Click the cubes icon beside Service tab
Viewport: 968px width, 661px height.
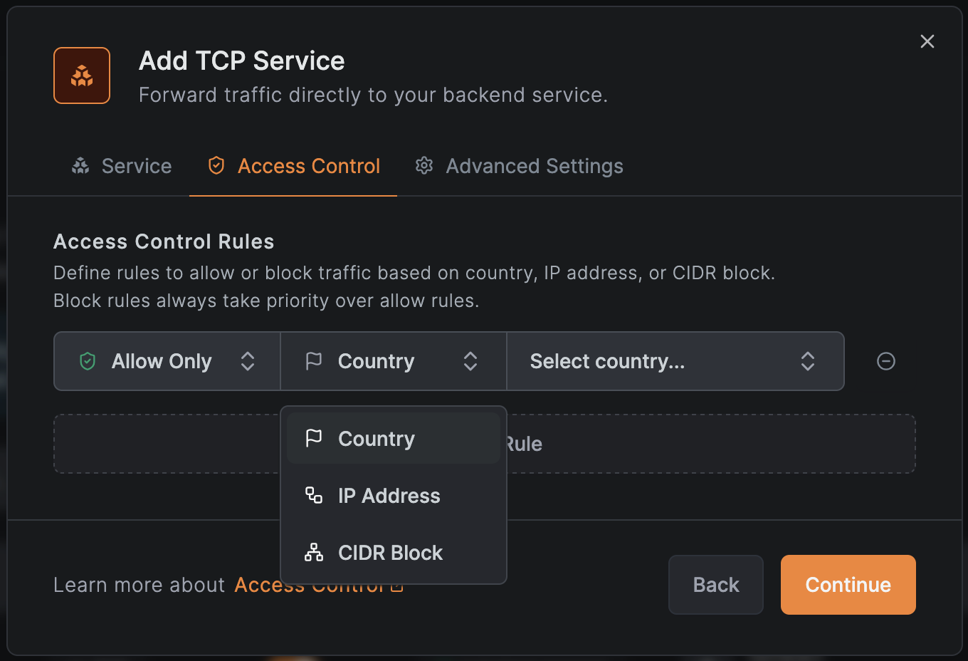(80, 166)
